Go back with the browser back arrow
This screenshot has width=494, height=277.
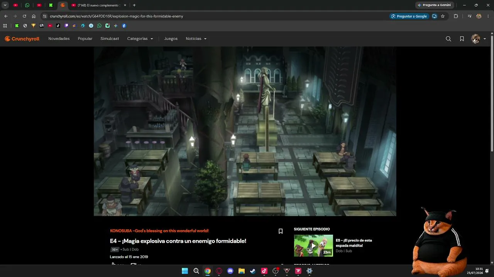[x=6, y=16]
